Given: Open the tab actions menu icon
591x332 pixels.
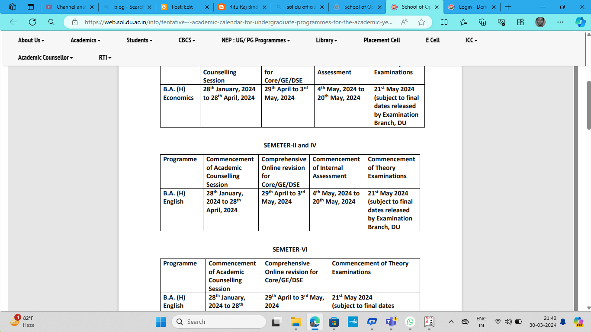Looking at the screenshot, I should [31, 7].
